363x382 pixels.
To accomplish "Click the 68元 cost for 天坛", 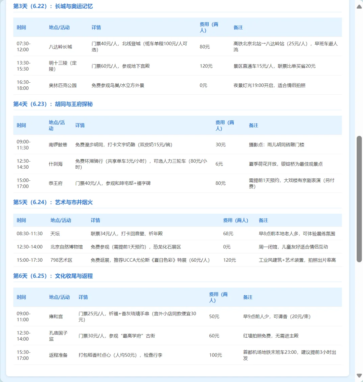I will (x=228, y=234).
